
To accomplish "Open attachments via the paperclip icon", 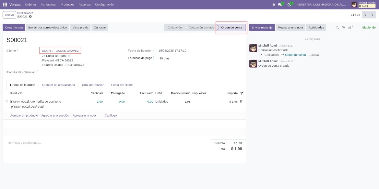I will tap(344, 28).
